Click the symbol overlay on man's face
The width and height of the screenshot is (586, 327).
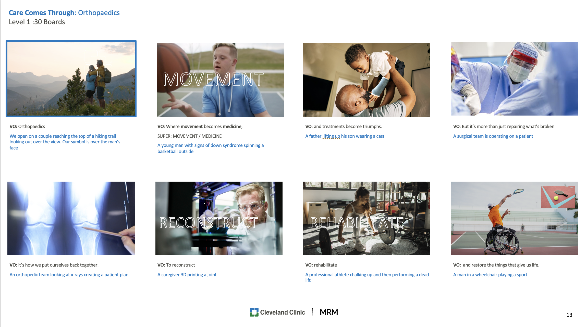point(98,64)
